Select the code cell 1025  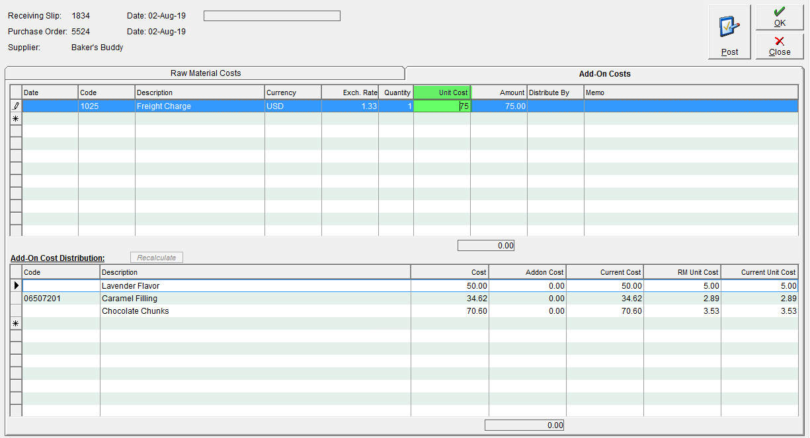click(x=106, y=106)
